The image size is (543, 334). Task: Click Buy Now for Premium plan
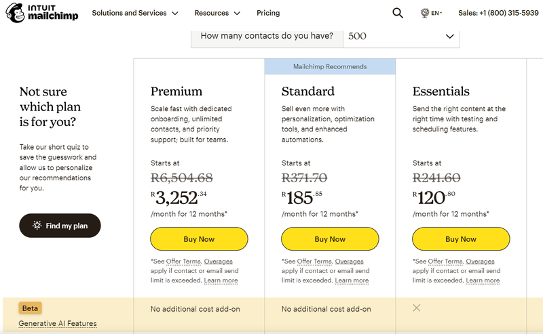pos(199,239)
